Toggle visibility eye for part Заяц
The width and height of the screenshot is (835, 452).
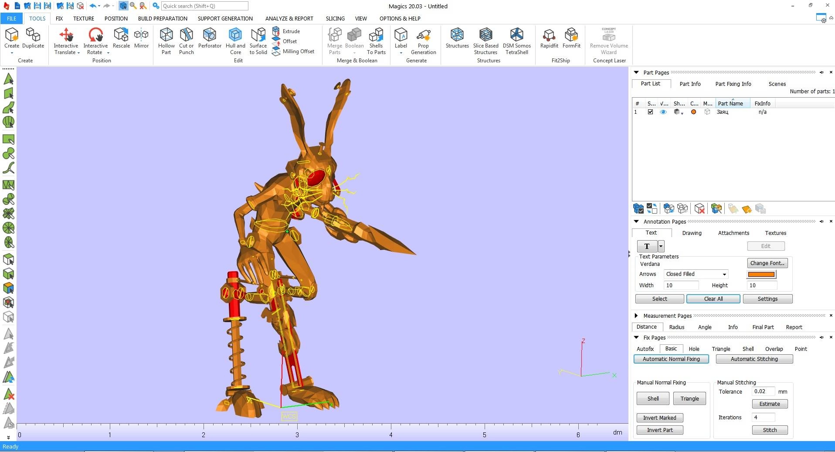[663, 112]
